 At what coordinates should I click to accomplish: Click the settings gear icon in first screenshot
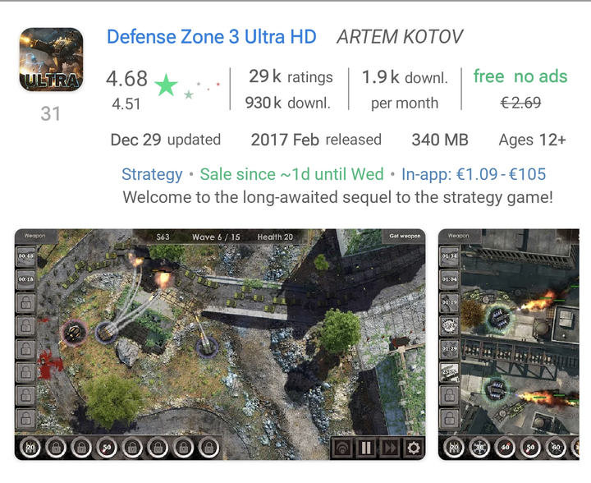point(414,448)
